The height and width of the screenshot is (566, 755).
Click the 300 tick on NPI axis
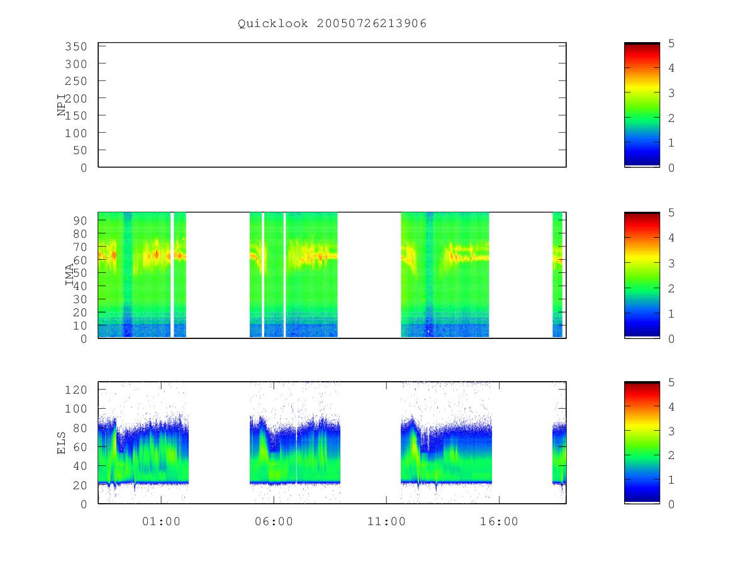76,64
